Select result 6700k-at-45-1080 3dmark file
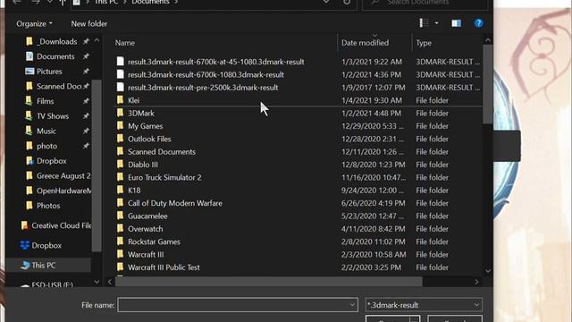 [215, 62]
